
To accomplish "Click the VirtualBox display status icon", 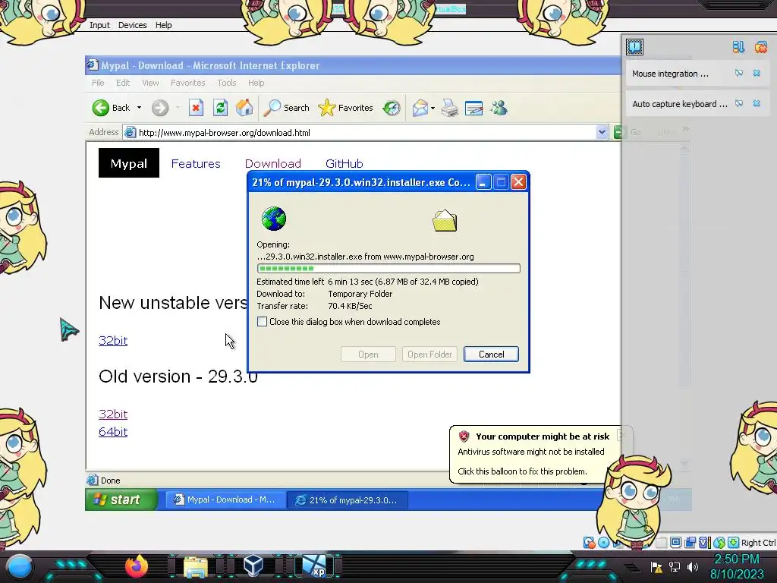I will (675, 542).
